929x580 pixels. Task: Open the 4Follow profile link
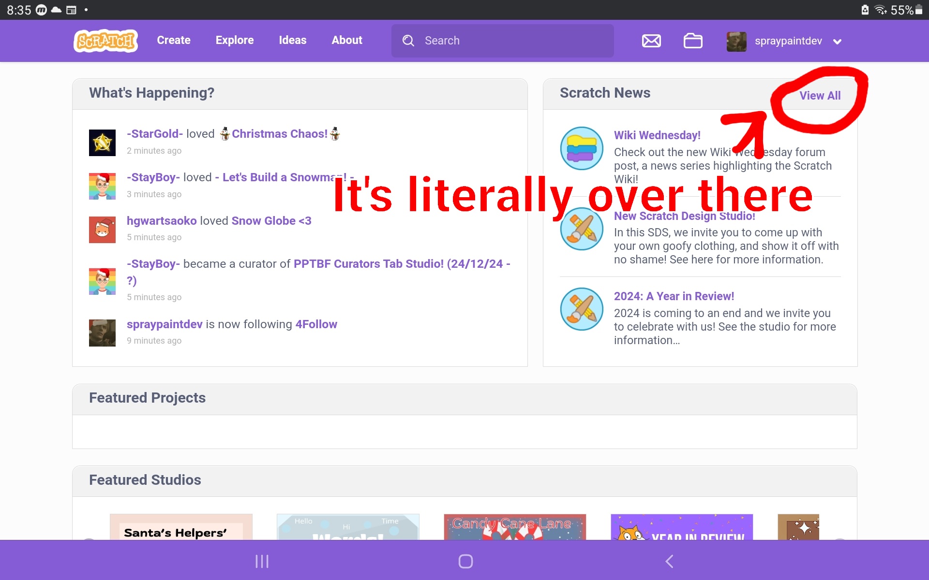pyautogui.click(x=316, y=324)
